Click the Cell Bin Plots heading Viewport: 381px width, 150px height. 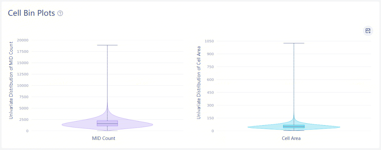[x=31, y=13]
